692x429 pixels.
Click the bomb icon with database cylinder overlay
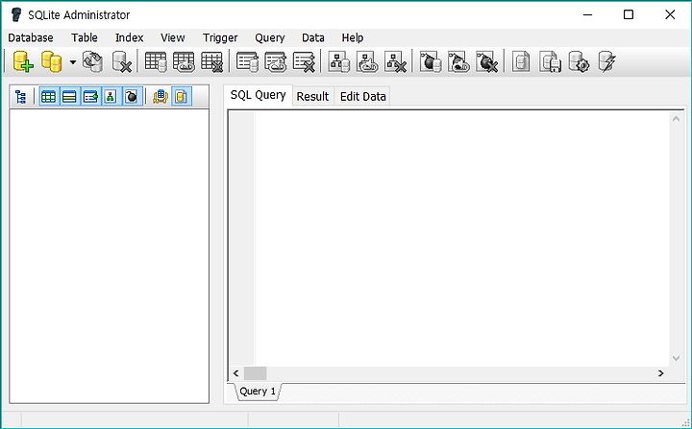tap(431, 61)
